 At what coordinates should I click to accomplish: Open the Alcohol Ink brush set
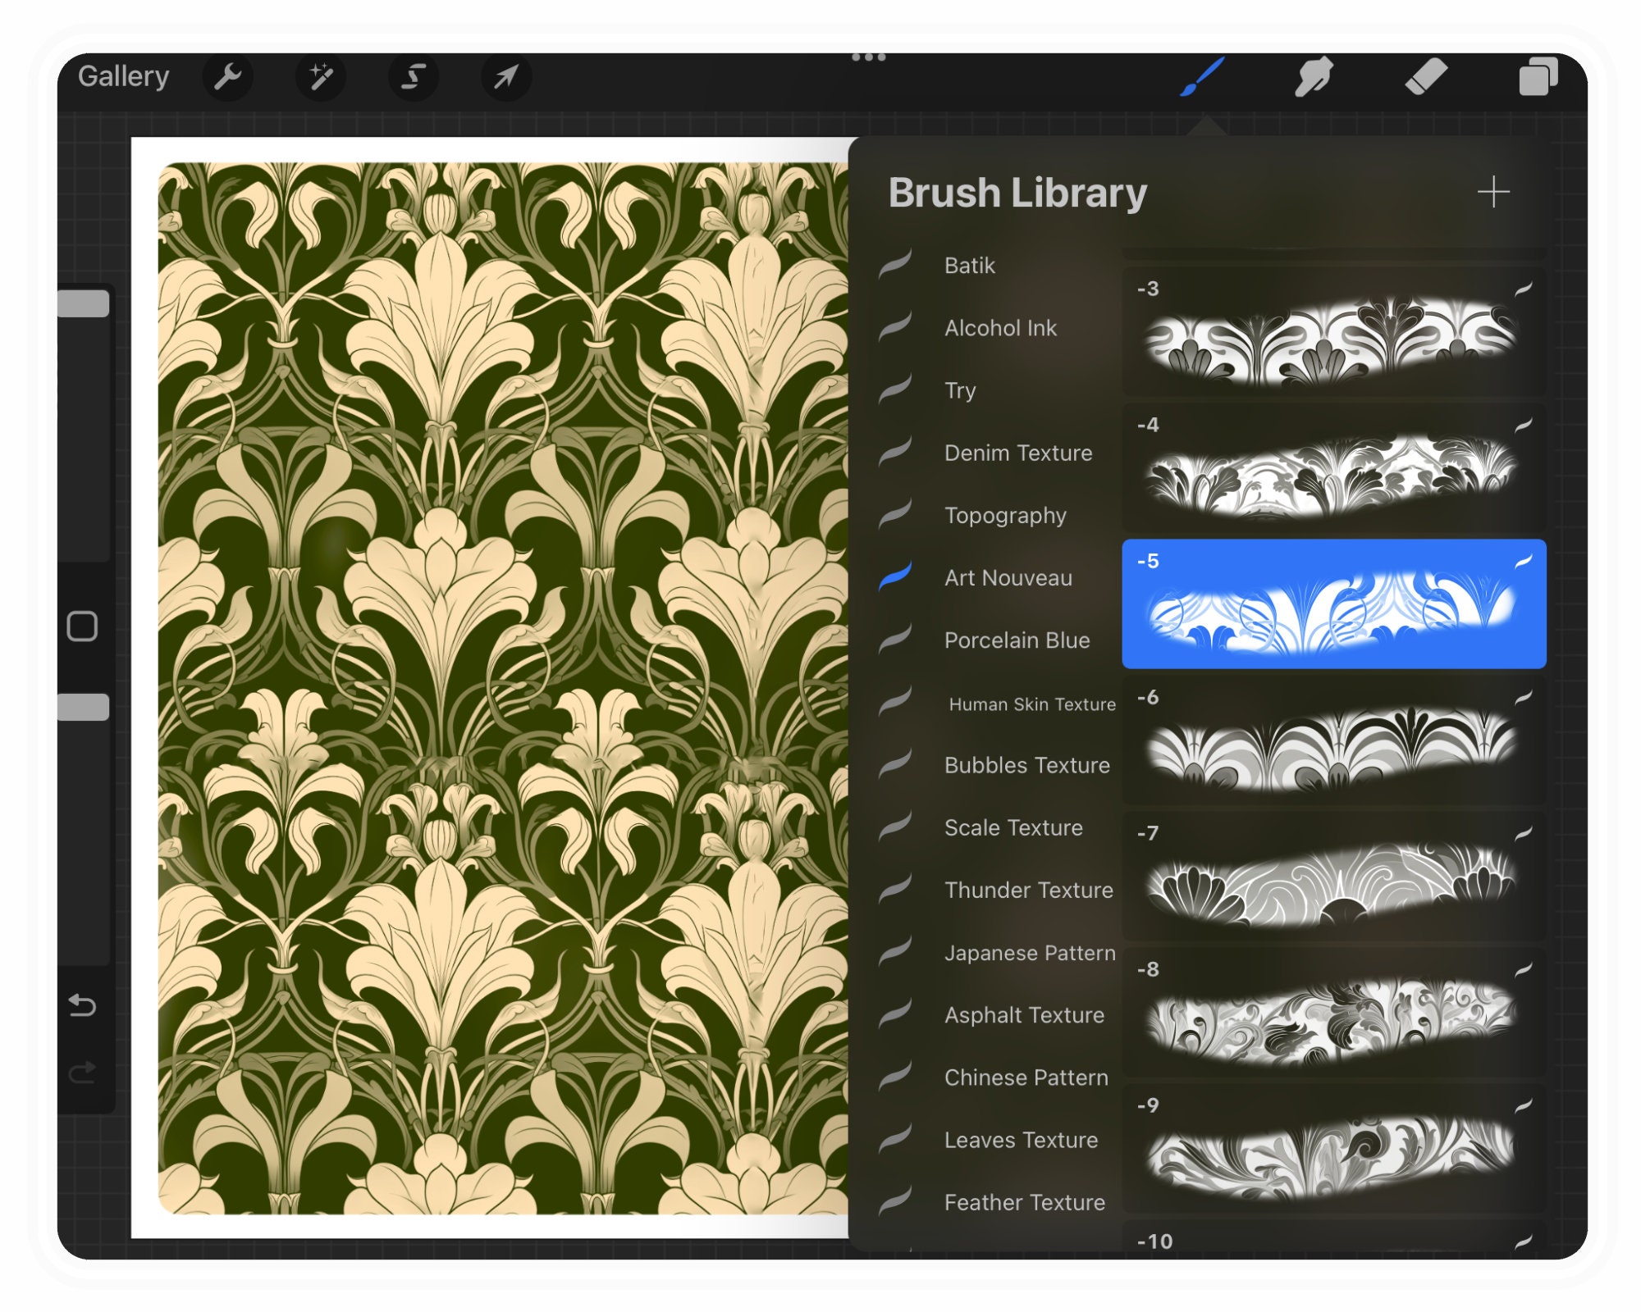(998, 328)
